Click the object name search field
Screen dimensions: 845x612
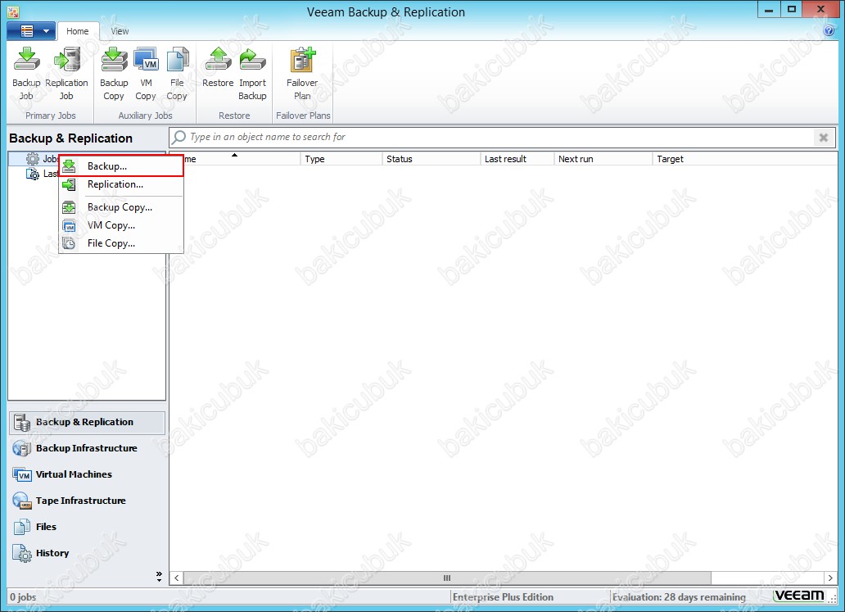491,138
